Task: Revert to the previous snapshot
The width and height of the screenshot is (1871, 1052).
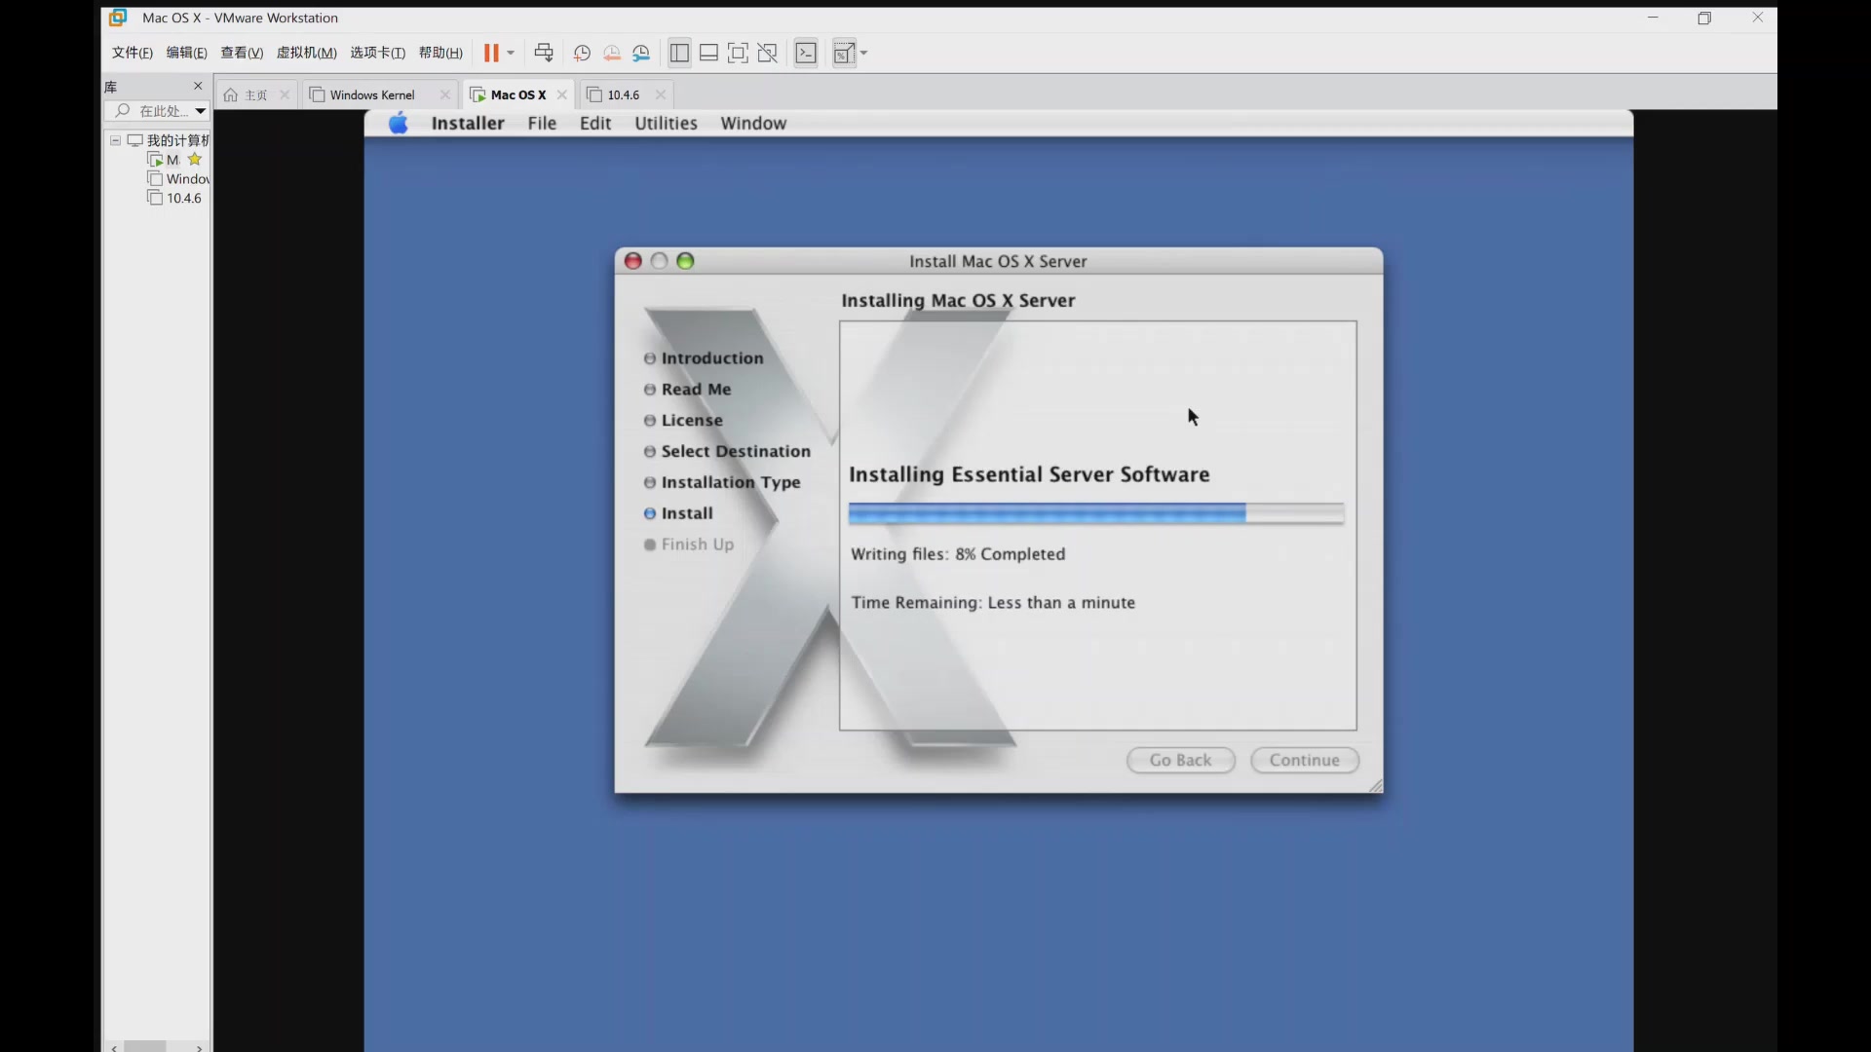Action: [x=612, y=53]
